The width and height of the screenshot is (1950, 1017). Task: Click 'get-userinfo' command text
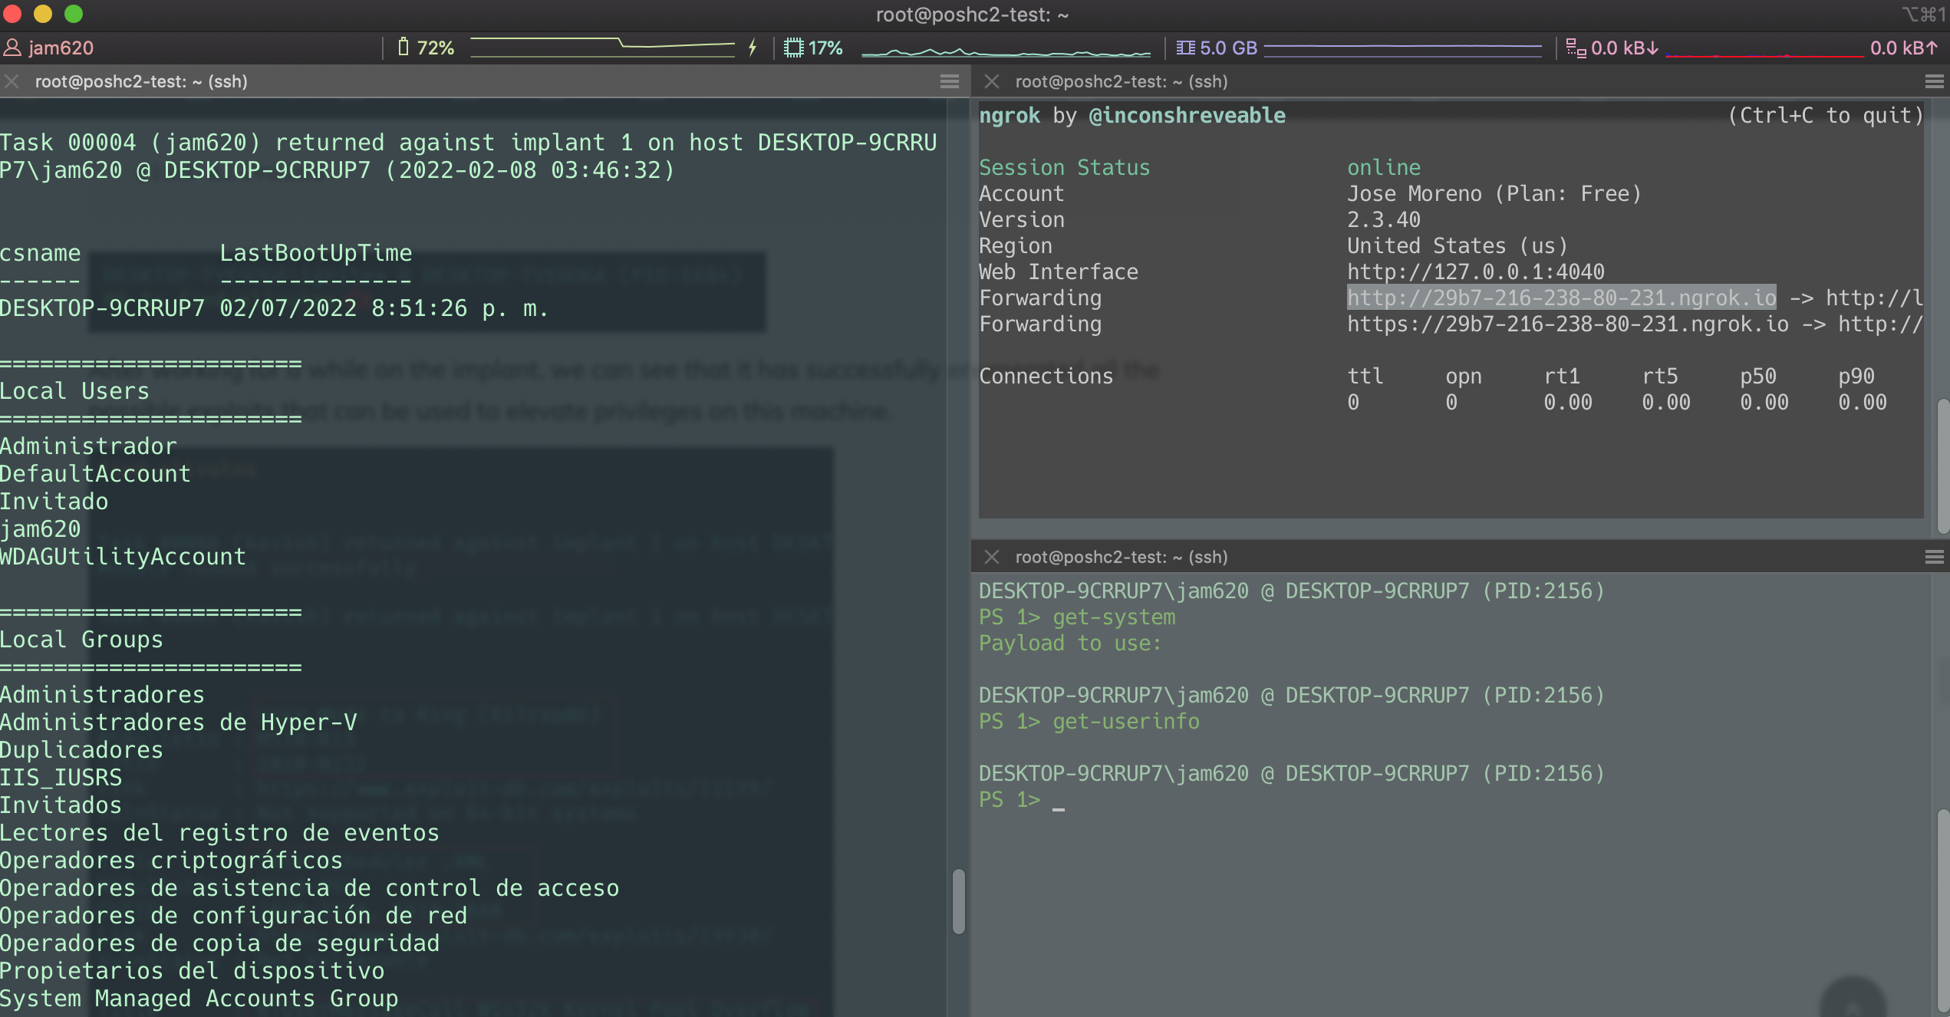[1126, 721]
